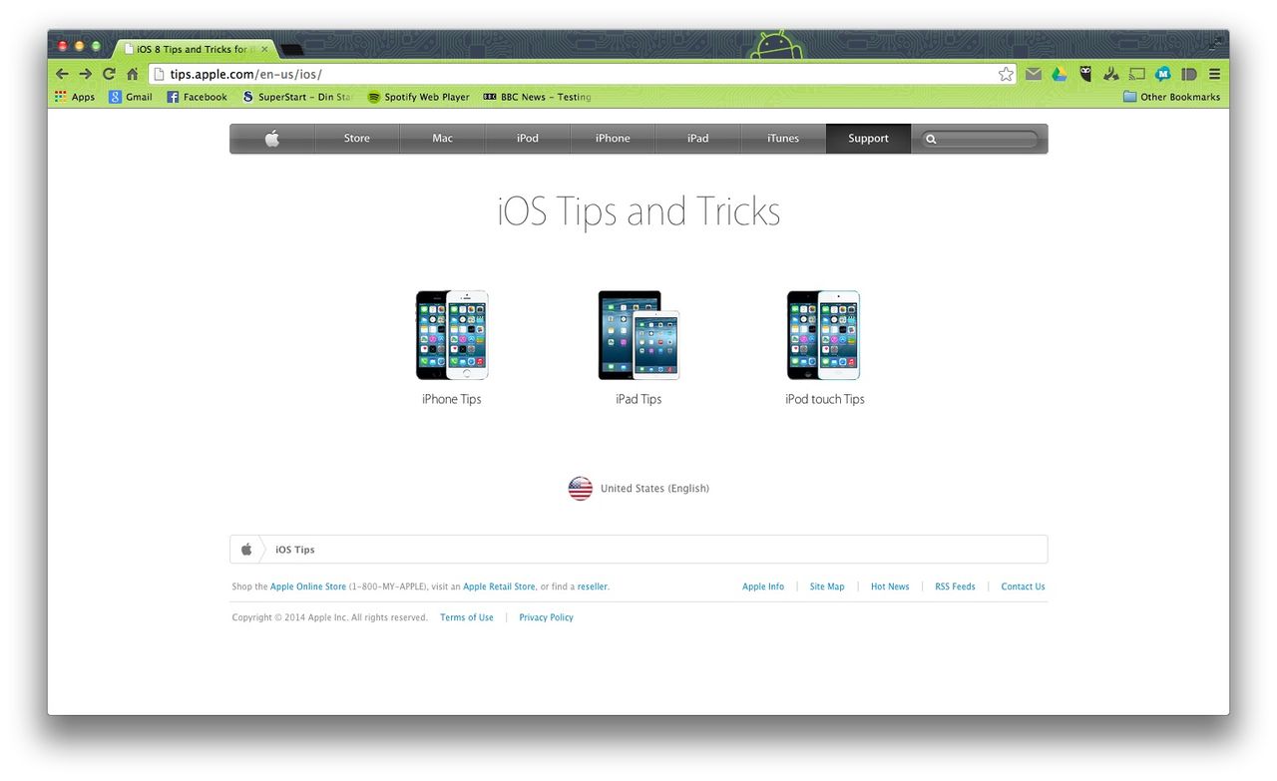The width and height of the screenshot is (1277, 781).
Task: Click the iPhone devices thumbnail
Action: click(x=452, y=335)
